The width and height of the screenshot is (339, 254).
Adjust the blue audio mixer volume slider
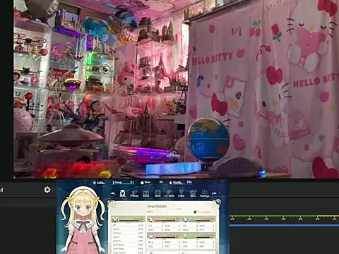tap(284, 225)
